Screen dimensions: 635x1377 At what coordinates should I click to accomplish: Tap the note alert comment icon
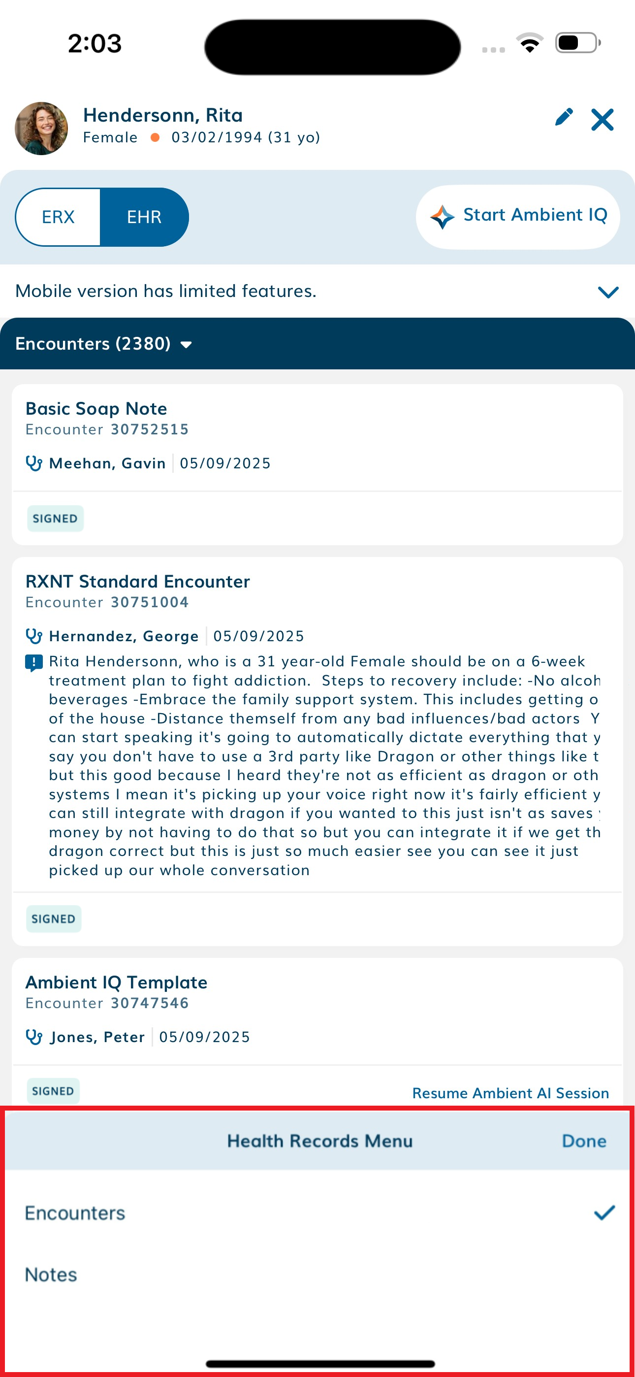[x=33, y=663]
